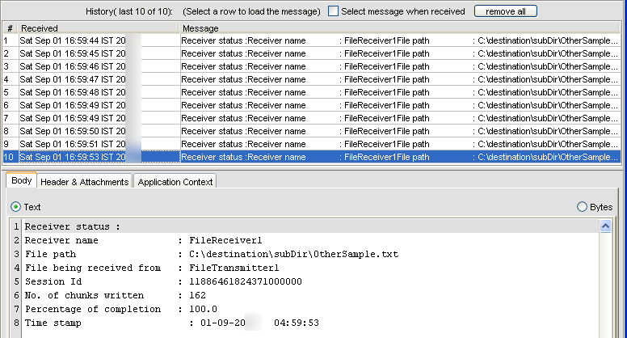This screenshot has height=338, width=627.
Task: Select history row 5 received 16:59:48
Action: [312, 92]
